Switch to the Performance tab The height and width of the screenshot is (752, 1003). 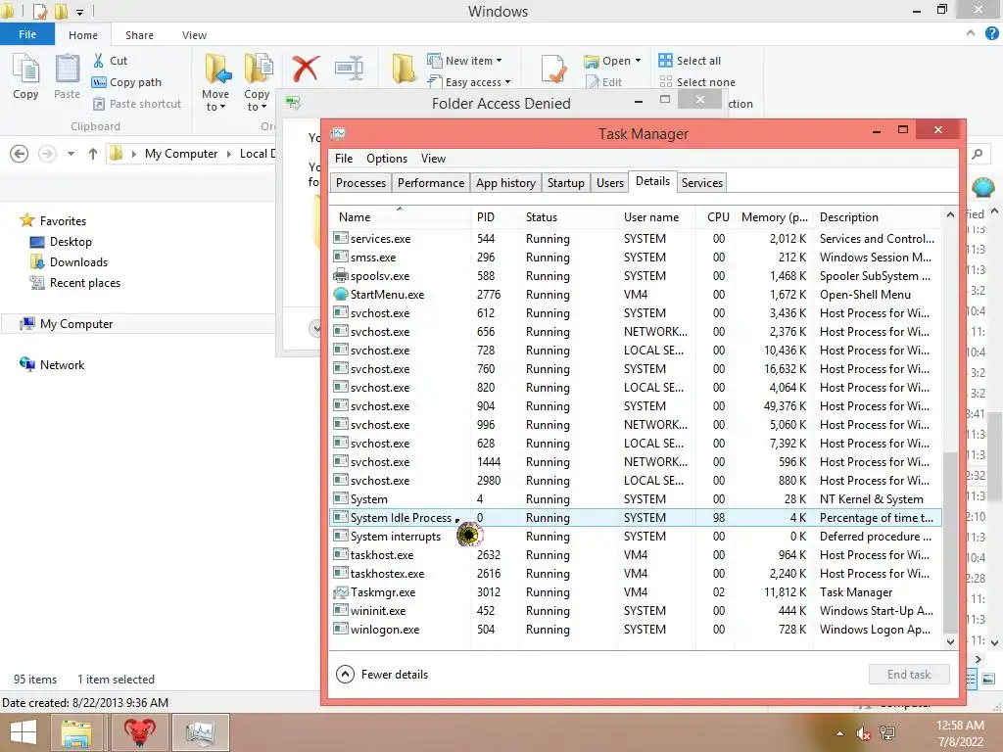click(x=431, y=183)
